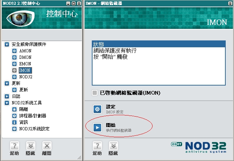Viewport: 234px width, 161px height.
Task: Click the 開始 label to run the network monitor
Action: pyautogui.click(x=111, y=125)
